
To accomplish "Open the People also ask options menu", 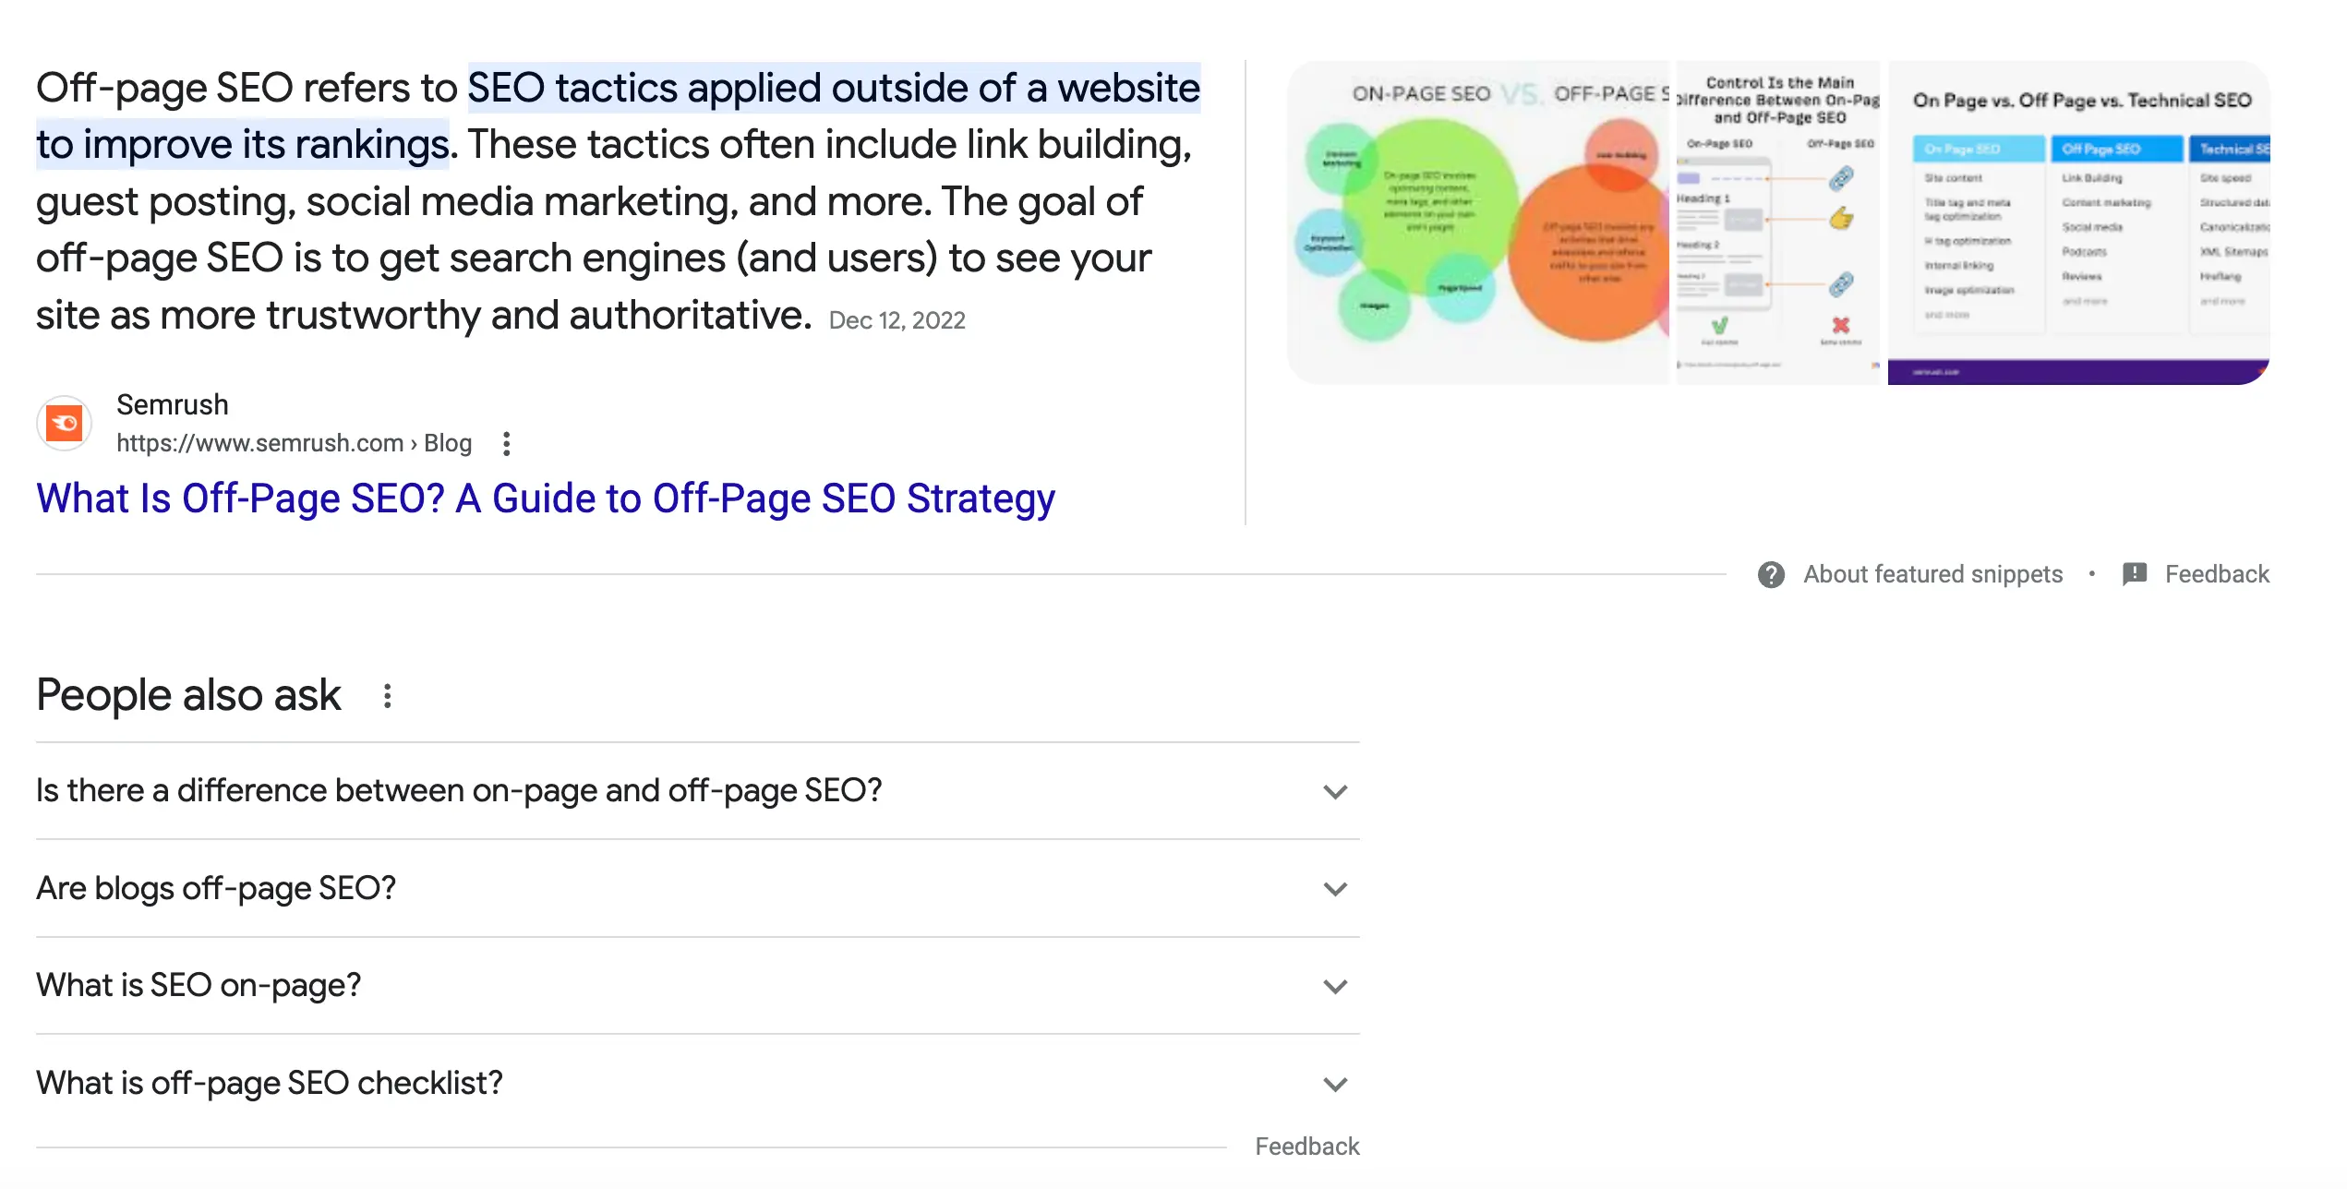I will [x=388, y=696].
